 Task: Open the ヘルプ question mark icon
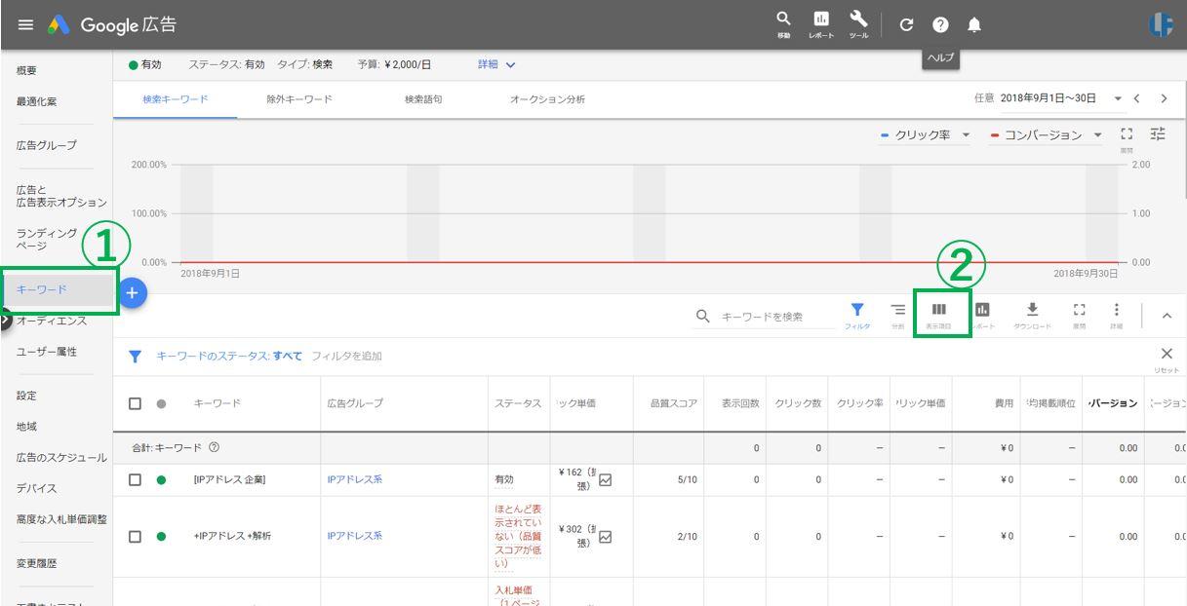[940, 23]
